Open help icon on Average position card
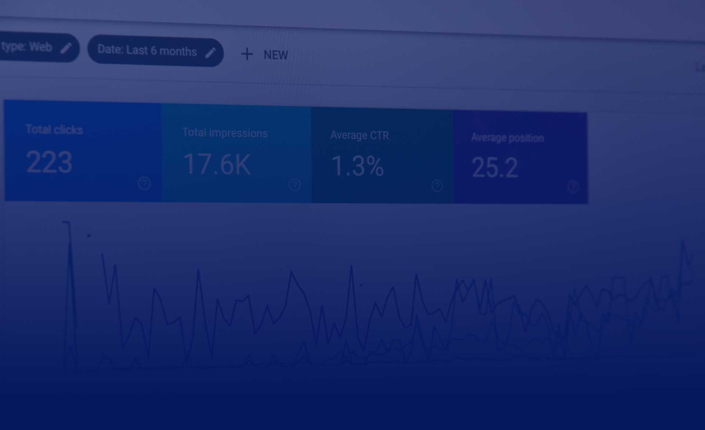 pos(573,187)
